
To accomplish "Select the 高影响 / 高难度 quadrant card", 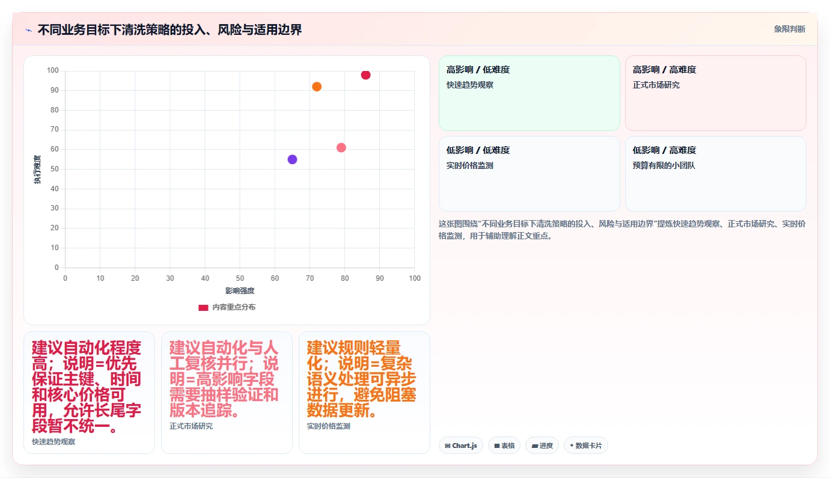I will click(x=715, y=93).
